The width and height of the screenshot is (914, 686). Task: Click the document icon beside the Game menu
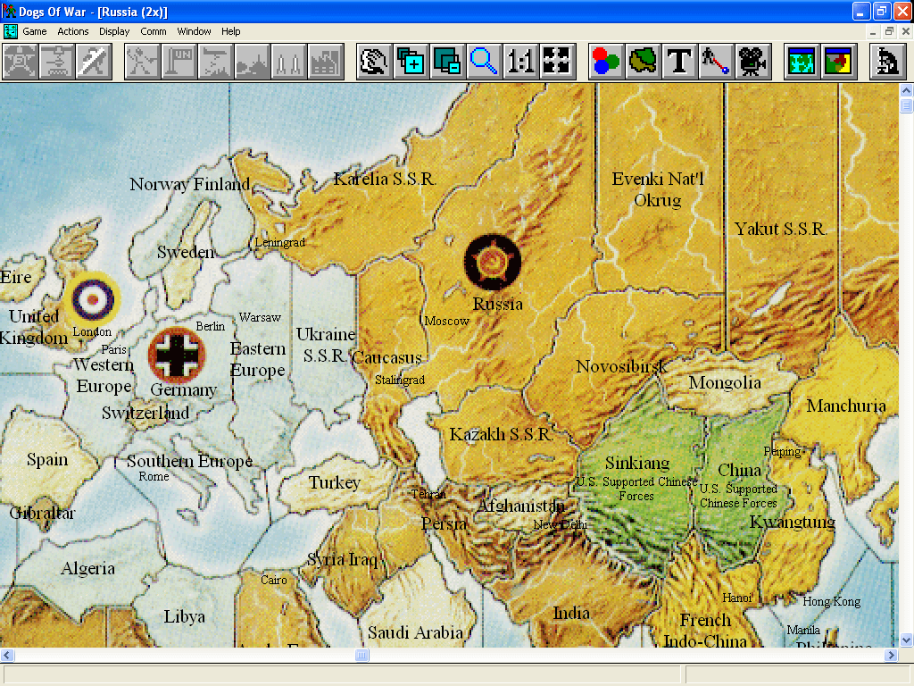pos(11,31)
